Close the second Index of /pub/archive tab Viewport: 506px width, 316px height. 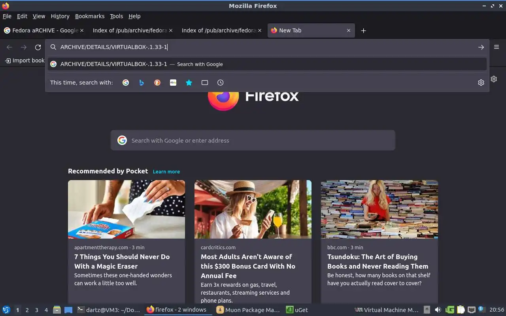pos(171,30)
